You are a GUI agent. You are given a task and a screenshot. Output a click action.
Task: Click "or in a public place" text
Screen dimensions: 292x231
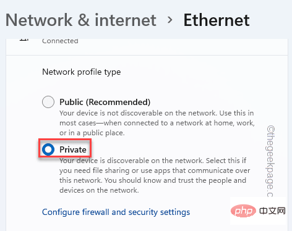(92, 133)
